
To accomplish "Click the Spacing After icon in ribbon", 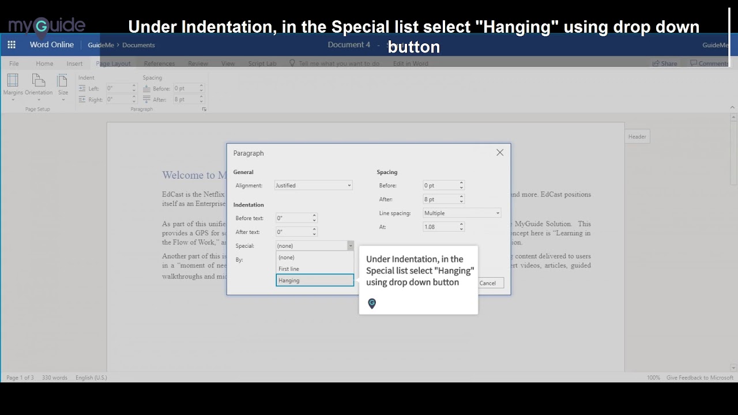I will pos(147,99).
